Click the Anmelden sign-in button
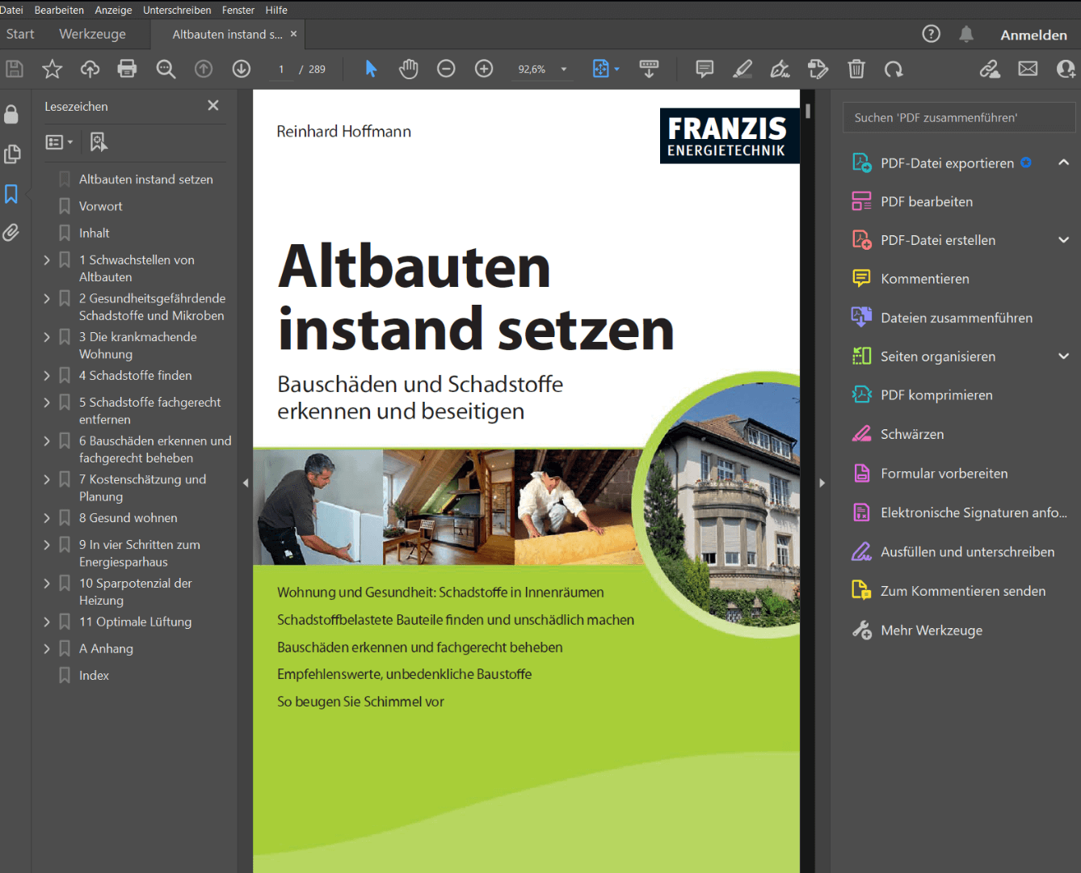Screen dimensions: 1081x873 pyautogui.click(x=1034, y=34)
